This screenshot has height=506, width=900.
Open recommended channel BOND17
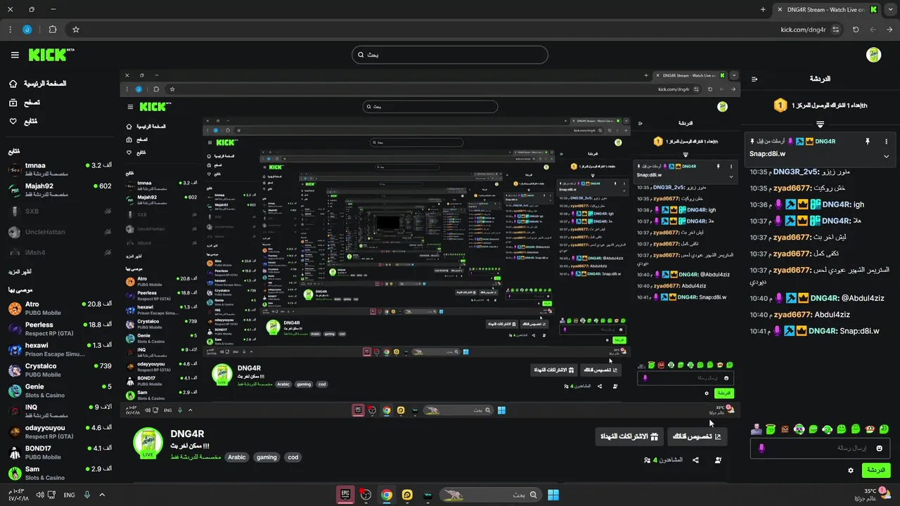60,453
